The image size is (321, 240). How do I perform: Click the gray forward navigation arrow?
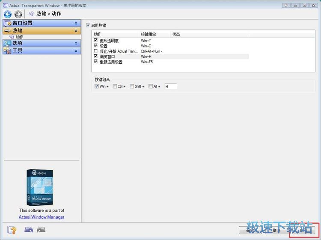[18, 14]
